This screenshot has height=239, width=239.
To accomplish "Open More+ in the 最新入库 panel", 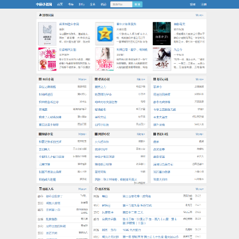I will 82,189.
